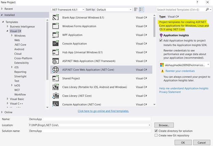This screenshot has height=146, width=213.
Task: Select the Web template category
Action: pos(17,40)
